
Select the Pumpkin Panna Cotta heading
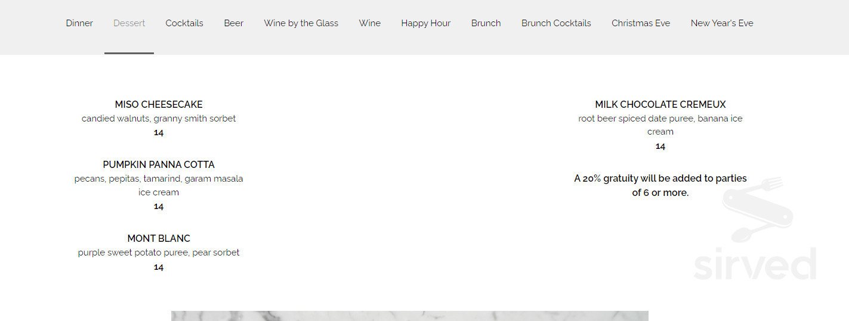159,164
